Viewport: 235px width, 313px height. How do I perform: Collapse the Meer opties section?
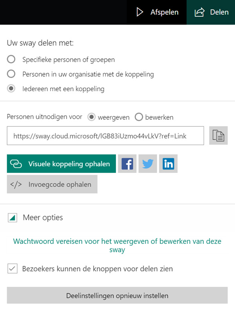pyautogui.click(x=13, y=218)
